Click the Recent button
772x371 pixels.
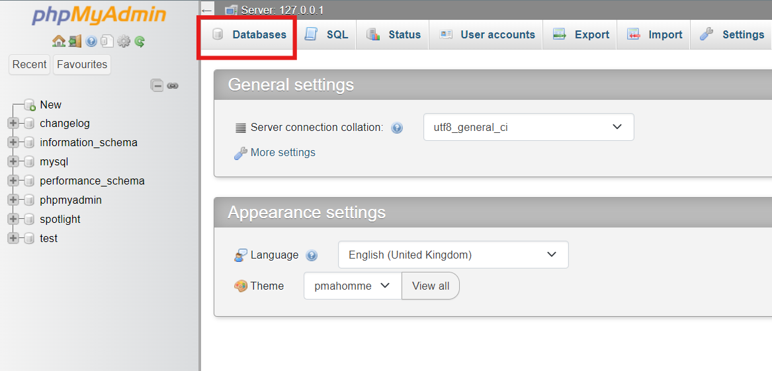point(30,64)
